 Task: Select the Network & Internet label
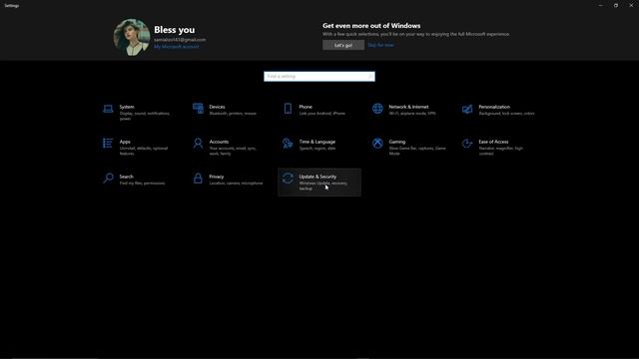click(x=408, y=107)
